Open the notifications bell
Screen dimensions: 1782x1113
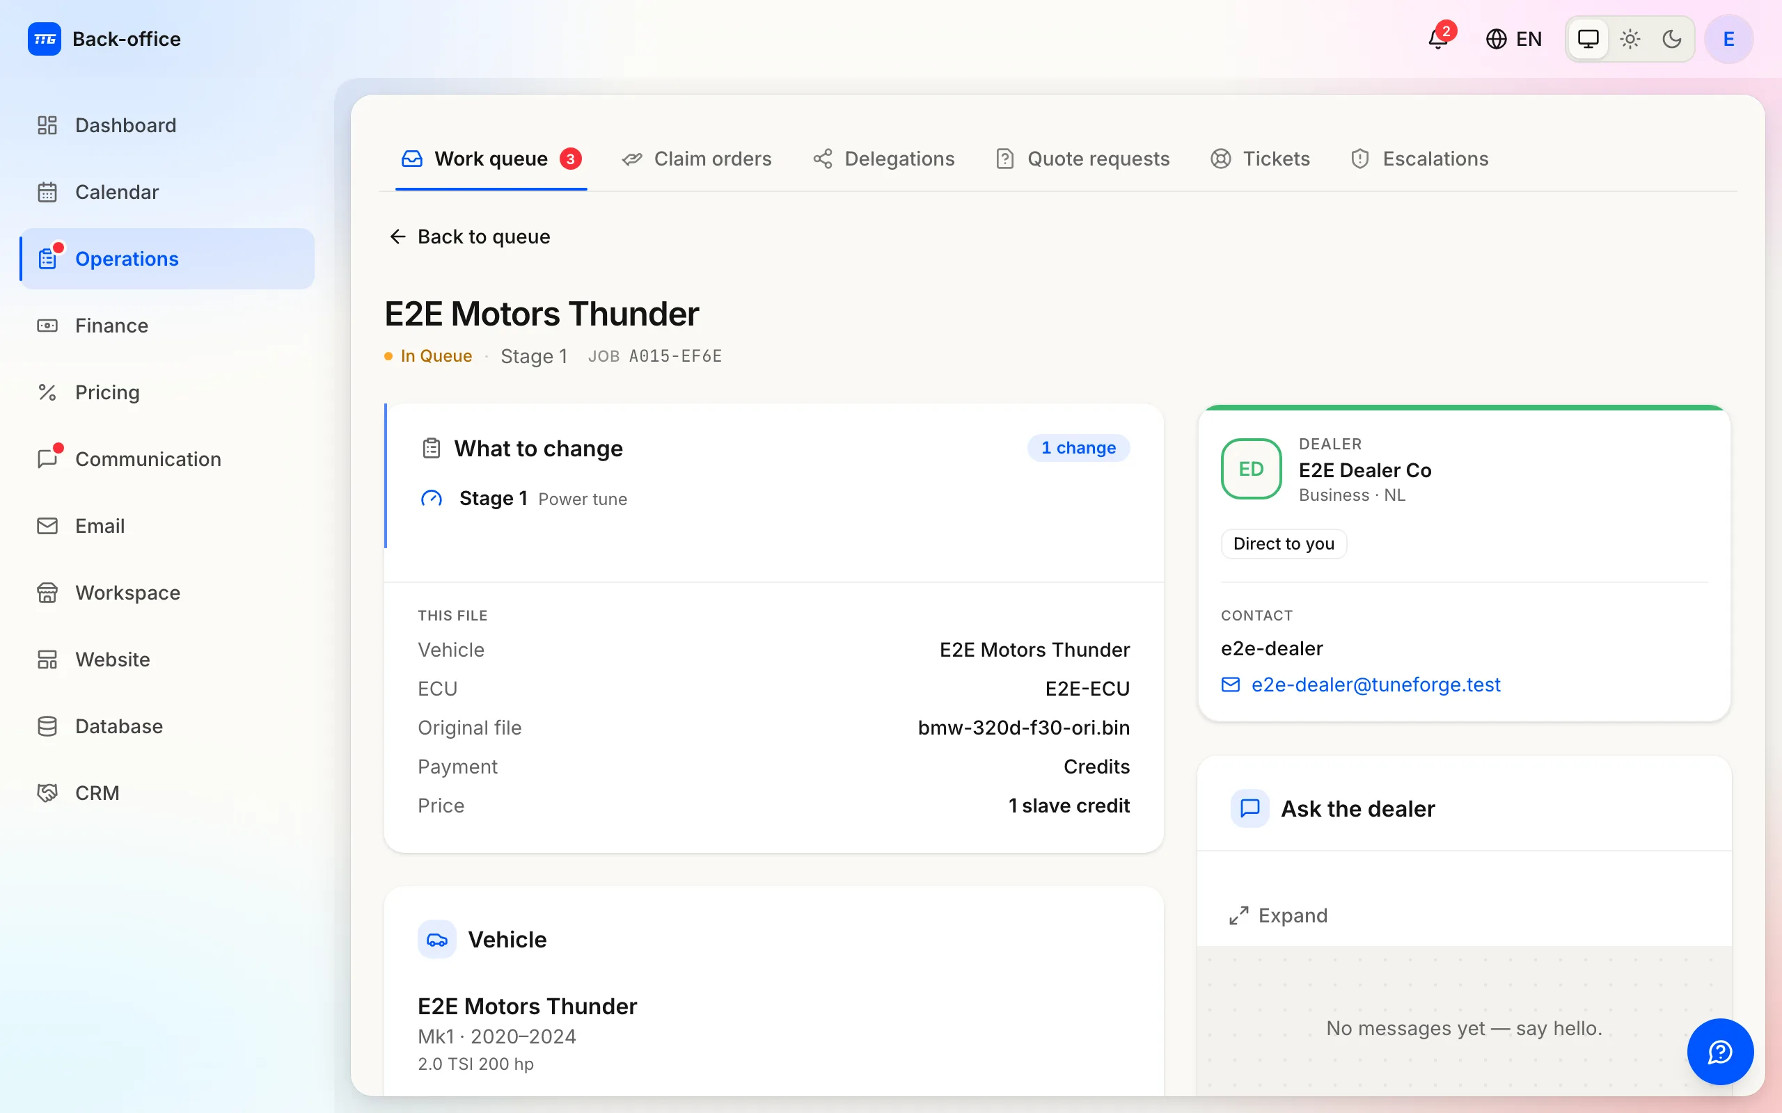tap(1438, 38)
